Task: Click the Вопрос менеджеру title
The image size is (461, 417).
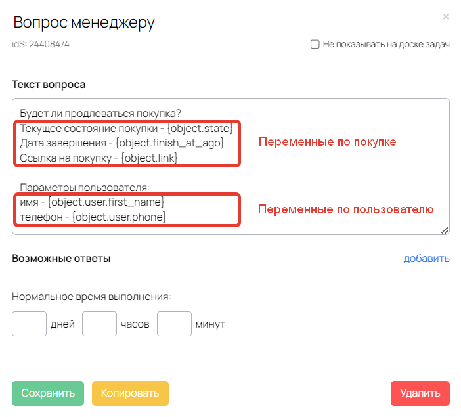Action: pyautogui.click(x=84, y=22)
